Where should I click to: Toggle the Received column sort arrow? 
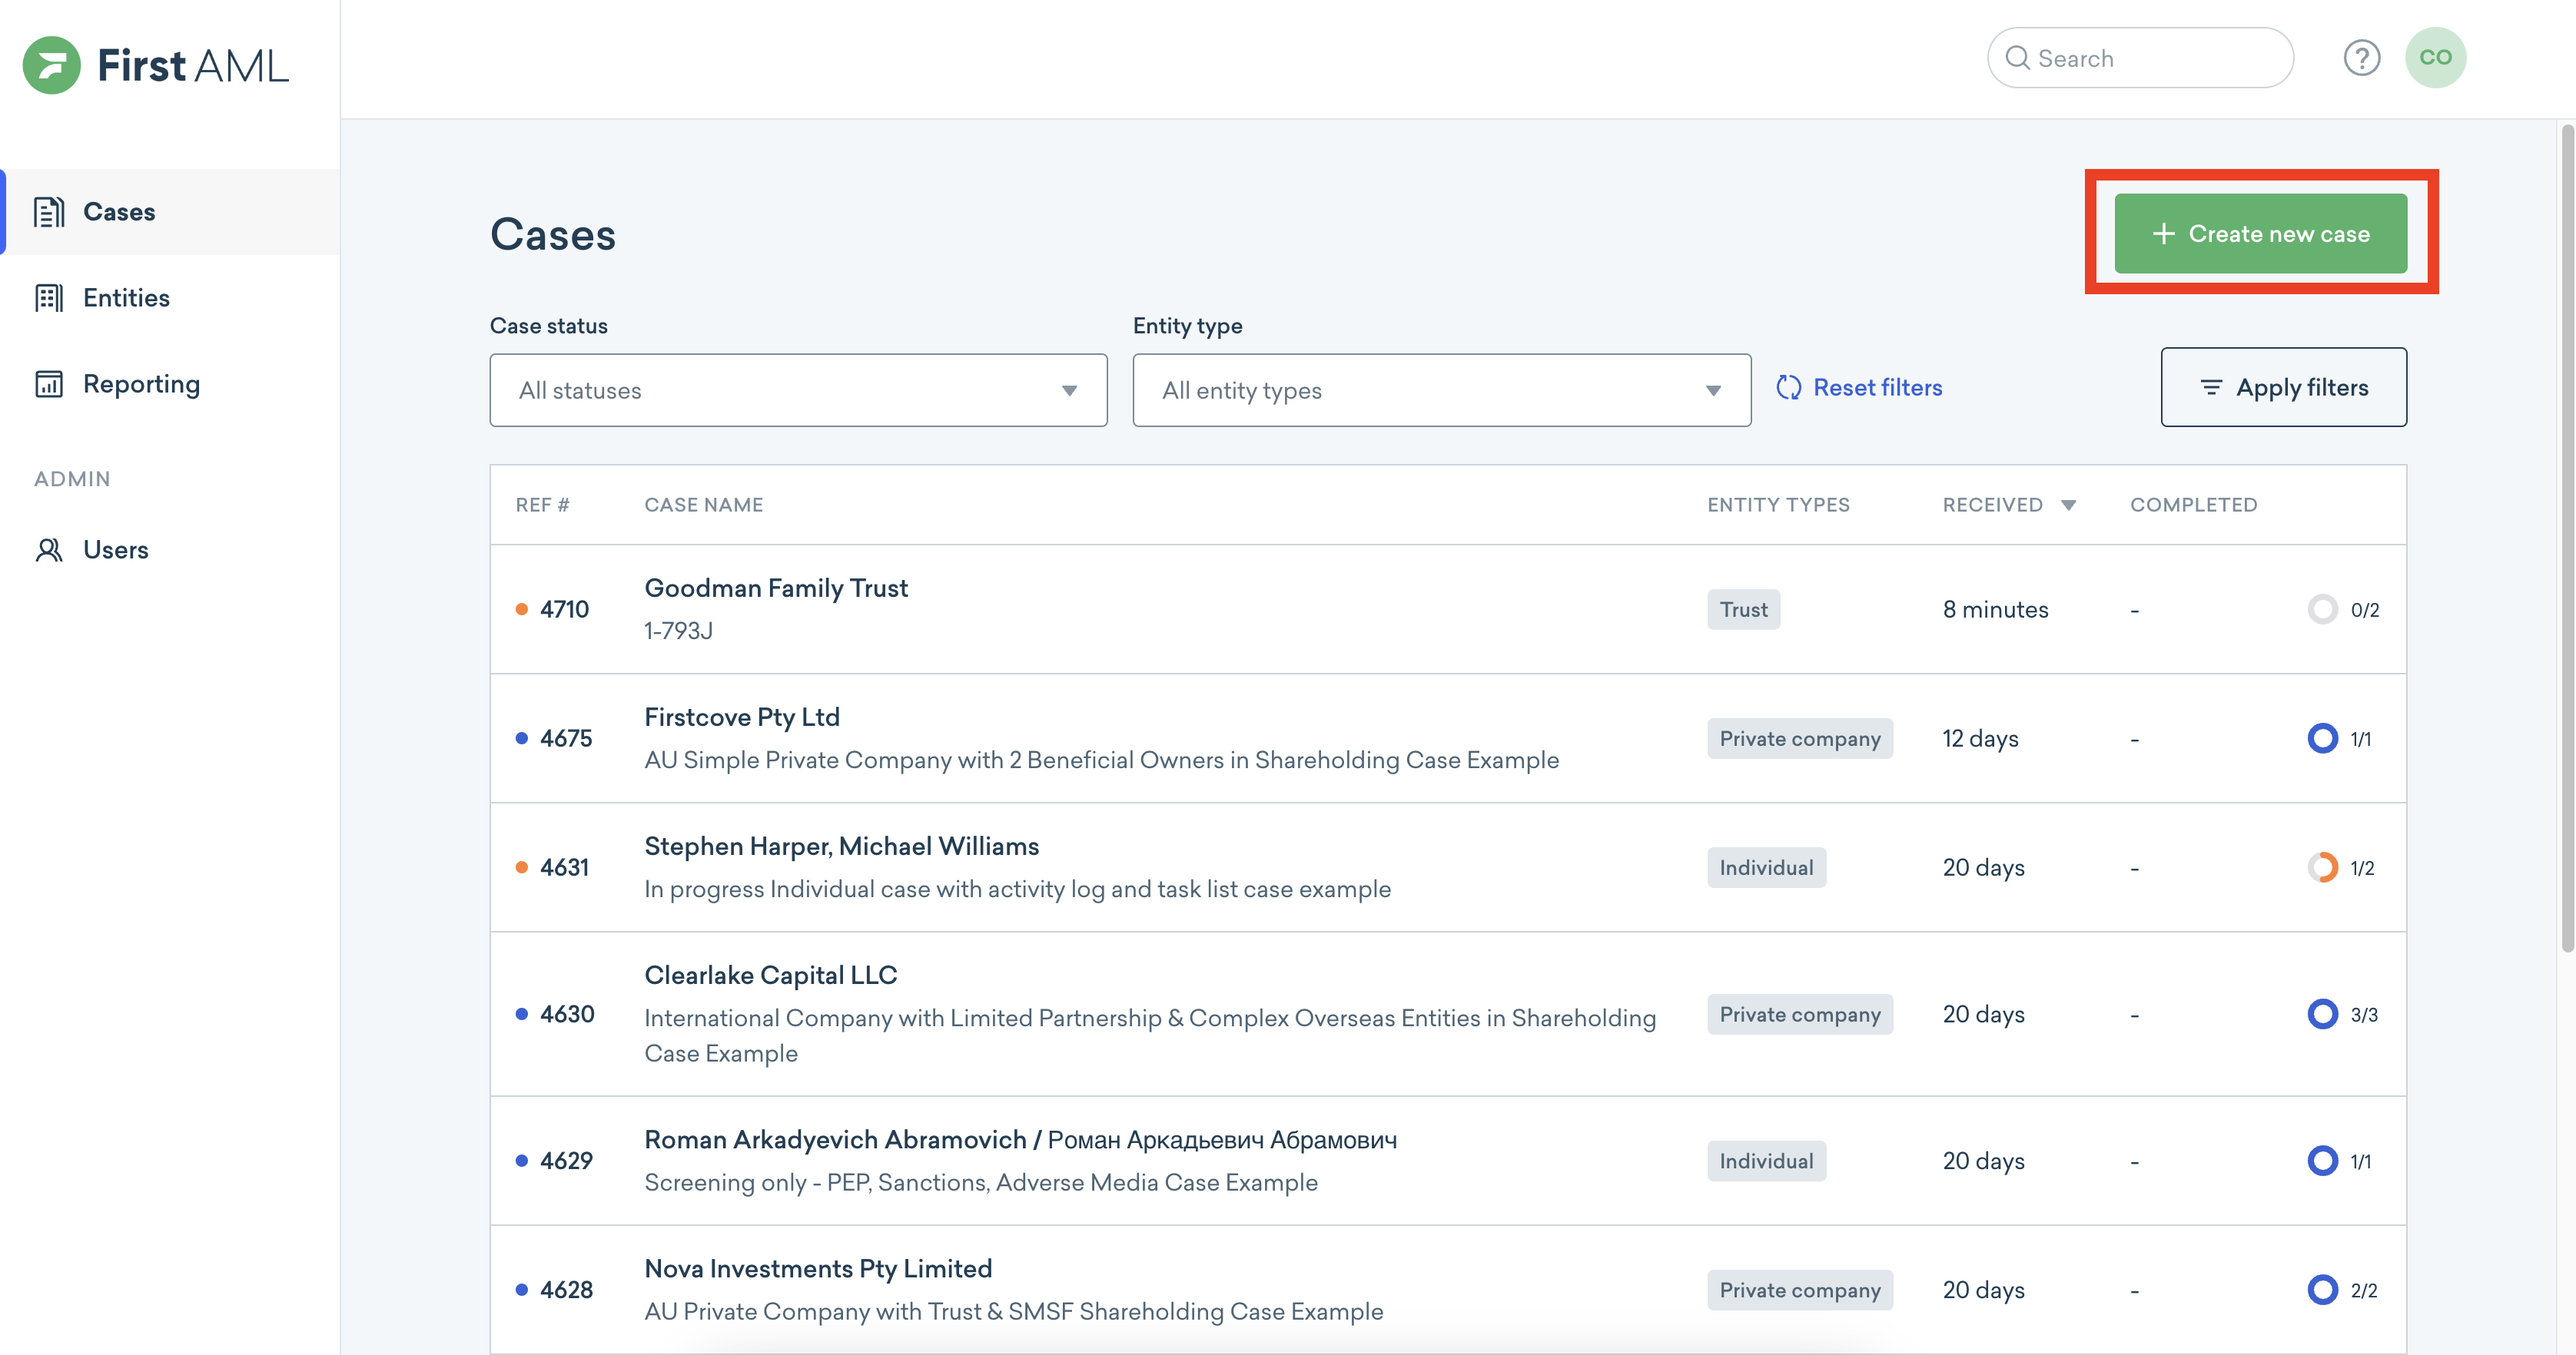(x=2068, y=505)
